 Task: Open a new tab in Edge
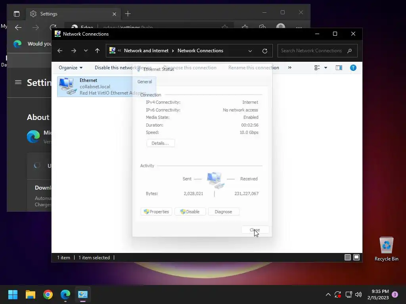coord(128,14)
